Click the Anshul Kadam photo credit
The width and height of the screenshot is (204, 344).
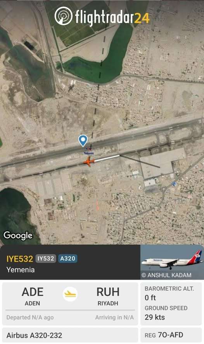[x=166, y=275]
